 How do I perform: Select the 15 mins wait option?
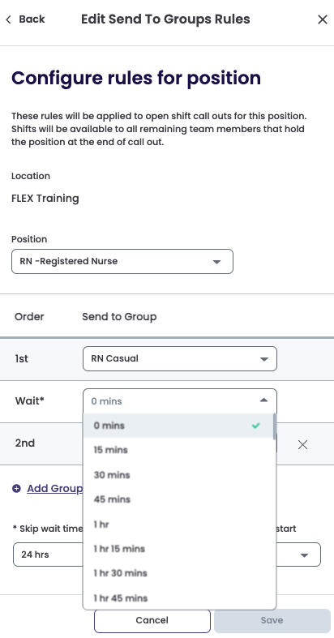pyautogui.click(x=179, y=450)
